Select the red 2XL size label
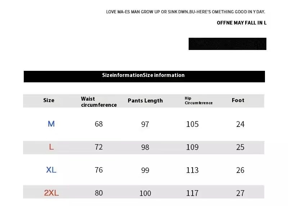The height and width of the screenshot is (206, 288). click(51, 193)
